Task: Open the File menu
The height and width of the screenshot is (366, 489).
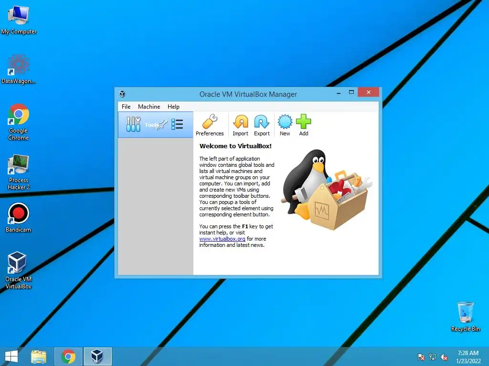Action: pos(126,106)
